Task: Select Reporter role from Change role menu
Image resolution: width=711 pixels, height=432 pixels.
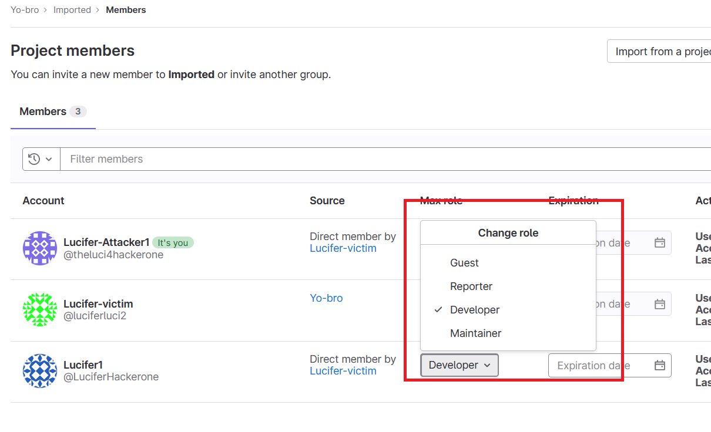Action: click(x=471, y=286)
